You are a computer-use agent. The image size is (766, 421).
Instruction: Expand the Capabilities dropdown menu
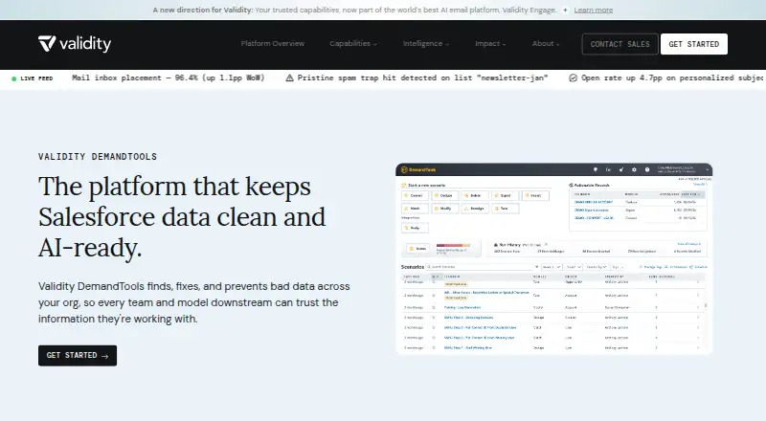click(x=352, y=43)
